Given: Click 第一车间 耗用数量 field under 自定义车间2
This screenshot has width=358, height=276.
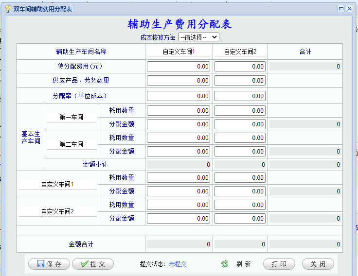Looking at the screenshot, I should click(x=240, y=111).
